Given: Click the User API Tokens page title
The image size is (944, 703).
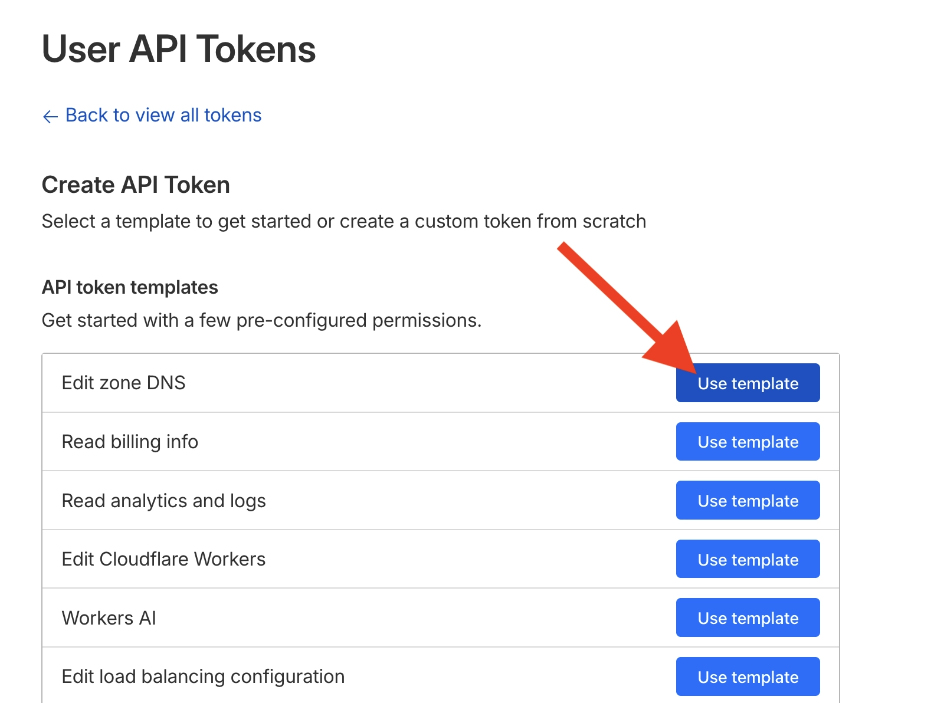Looking at the screenshot, I should click(x=179, y=49).
